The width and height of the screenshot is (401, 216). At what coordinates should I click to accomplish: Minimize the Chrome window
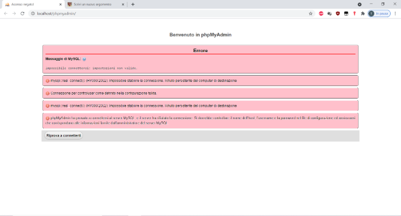[x=371, y=4]
